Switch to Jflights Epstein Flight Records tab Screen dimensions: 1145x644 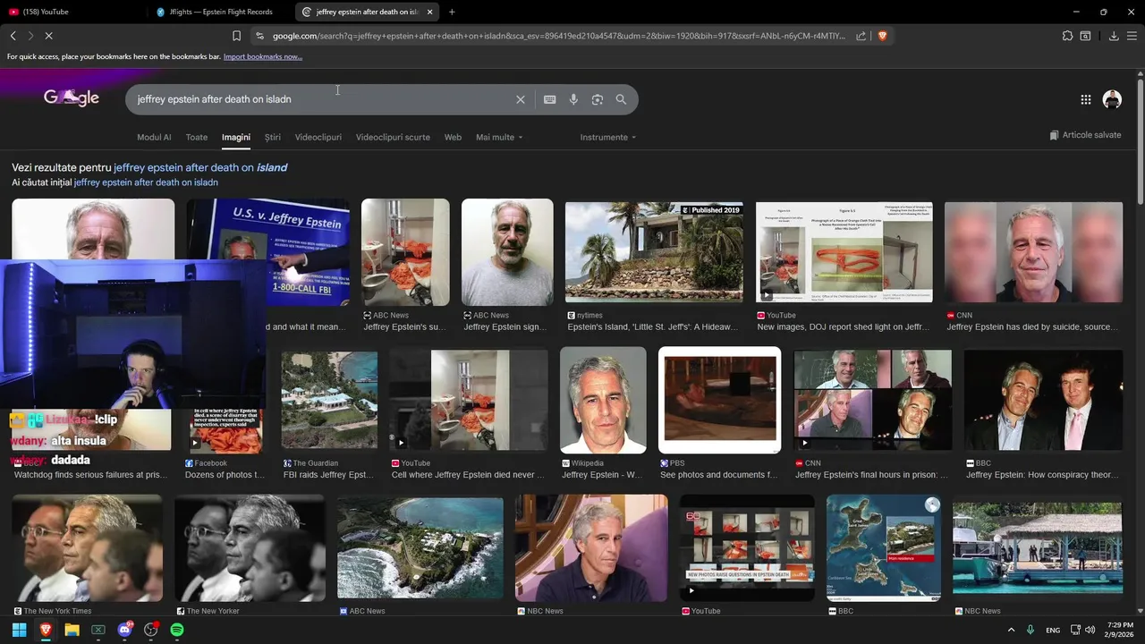coord(221,12)
